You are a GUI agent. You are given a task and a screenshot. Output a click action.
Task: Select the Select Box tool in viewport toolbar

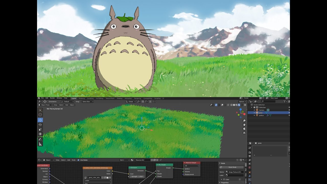coord(40,110)
